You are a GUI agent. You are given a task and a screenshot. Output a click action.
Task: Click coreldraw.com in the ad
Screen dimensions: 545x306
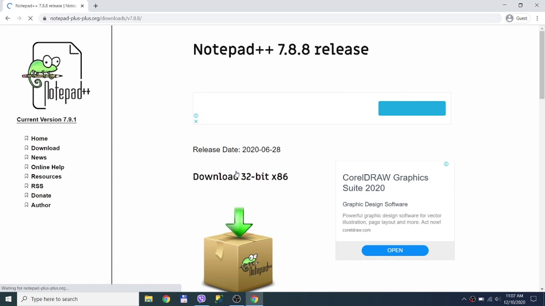356,230
